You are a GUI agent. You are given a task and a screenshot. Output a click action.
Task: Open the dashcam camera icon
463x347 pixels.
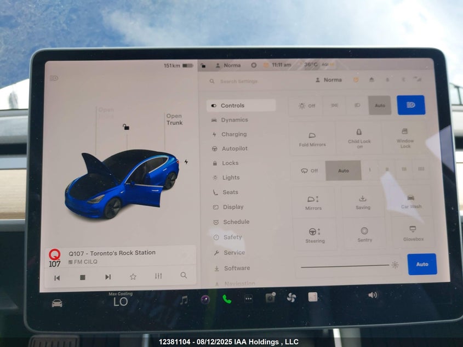pos(270,298)
